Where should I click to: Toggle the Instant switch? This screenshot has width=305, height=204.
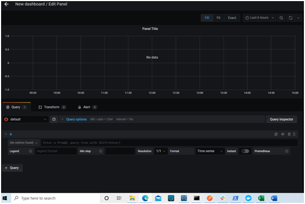[245, 151]
